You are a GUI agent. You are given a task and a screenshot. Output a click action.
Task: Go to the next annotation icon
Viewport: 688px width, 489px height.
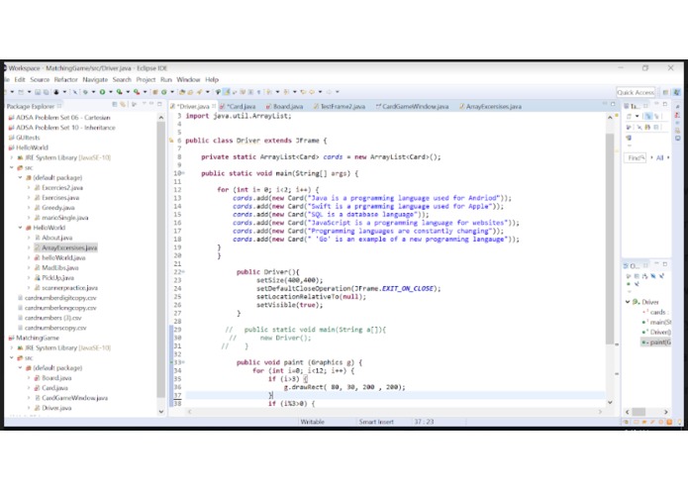click(x=268, y=92)
